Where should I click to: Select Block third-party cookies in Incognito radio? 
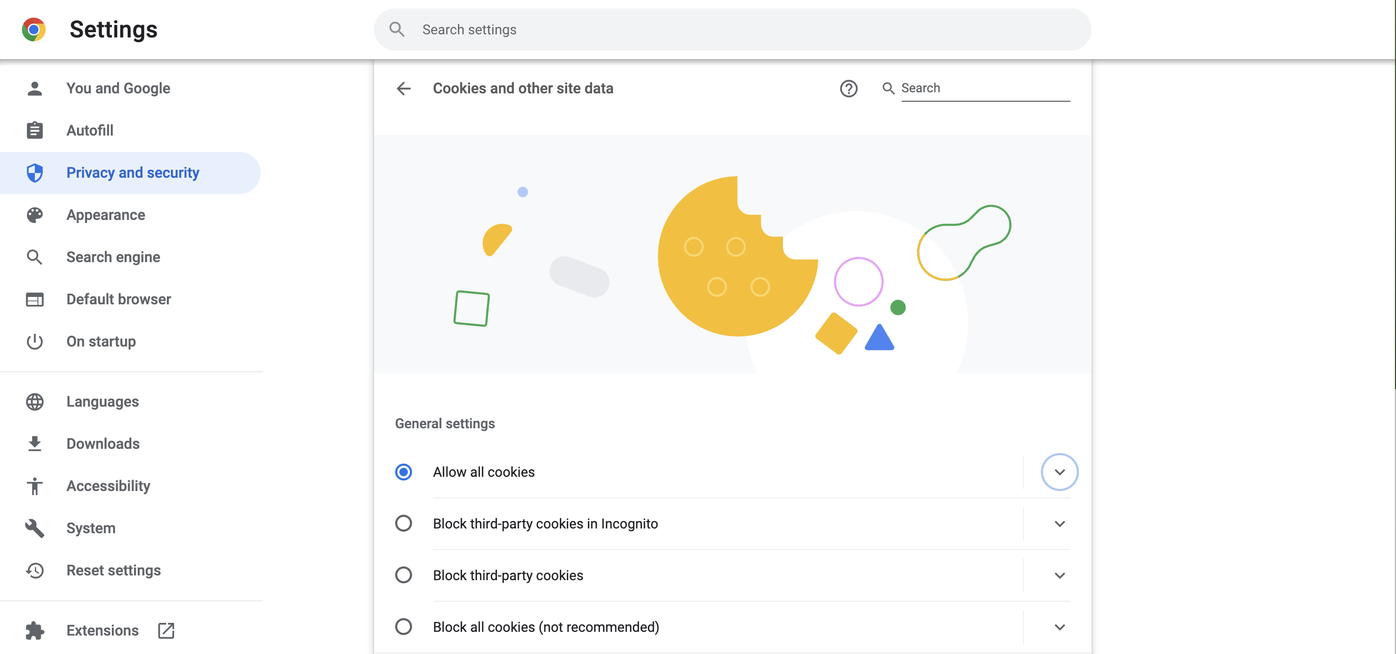click(403, 523)
